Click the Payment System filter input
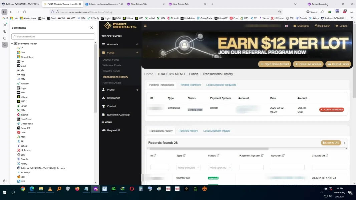356x200 pixels. [x=251, y=168]
